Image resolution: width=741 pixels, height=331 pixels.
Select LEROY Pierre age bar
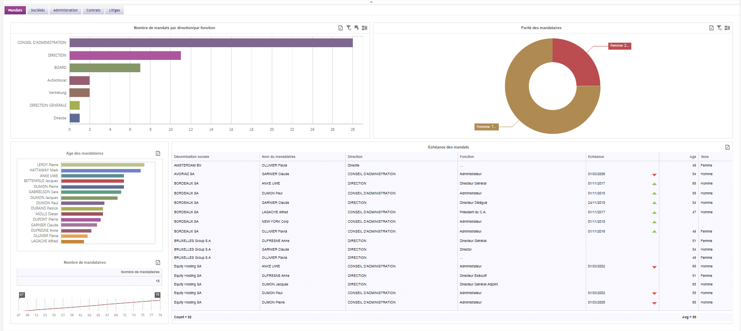pyautogui.click(x=103, y=165)
